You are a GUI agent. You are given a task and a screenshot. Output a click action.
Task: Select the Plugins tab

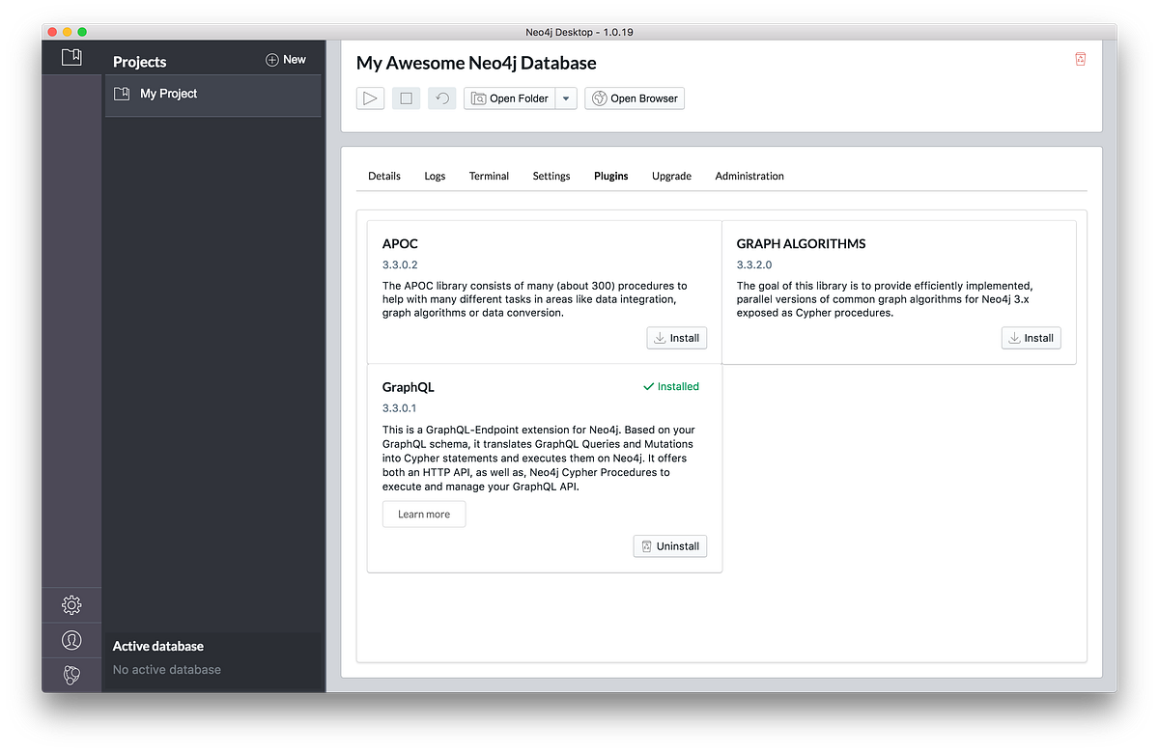(x=611, y=176)
